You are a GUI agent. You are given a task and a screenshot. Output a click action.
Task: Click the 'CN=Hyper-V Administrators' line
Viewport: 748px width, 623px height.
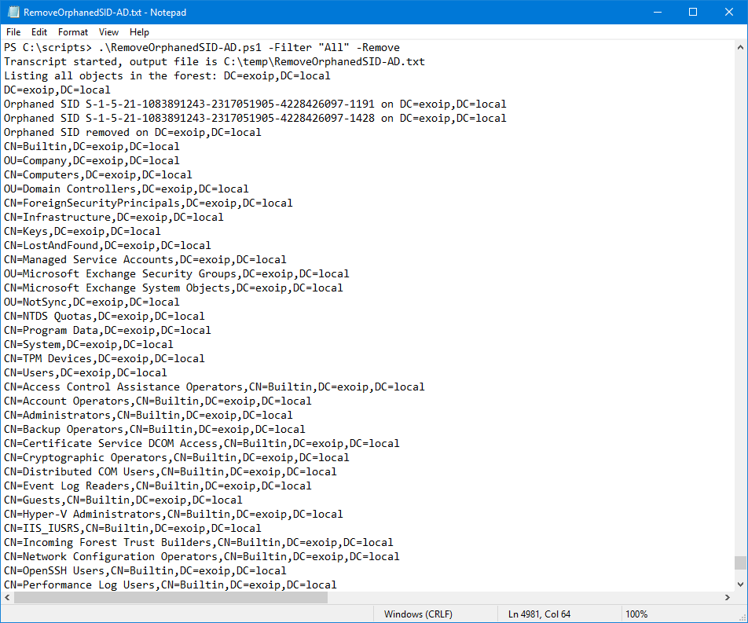point(174,515)
